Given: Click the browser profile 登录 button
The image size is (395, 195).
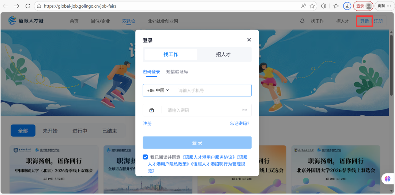Looking at the screenshot, I should pyautogui.click(x=363, y=6).
